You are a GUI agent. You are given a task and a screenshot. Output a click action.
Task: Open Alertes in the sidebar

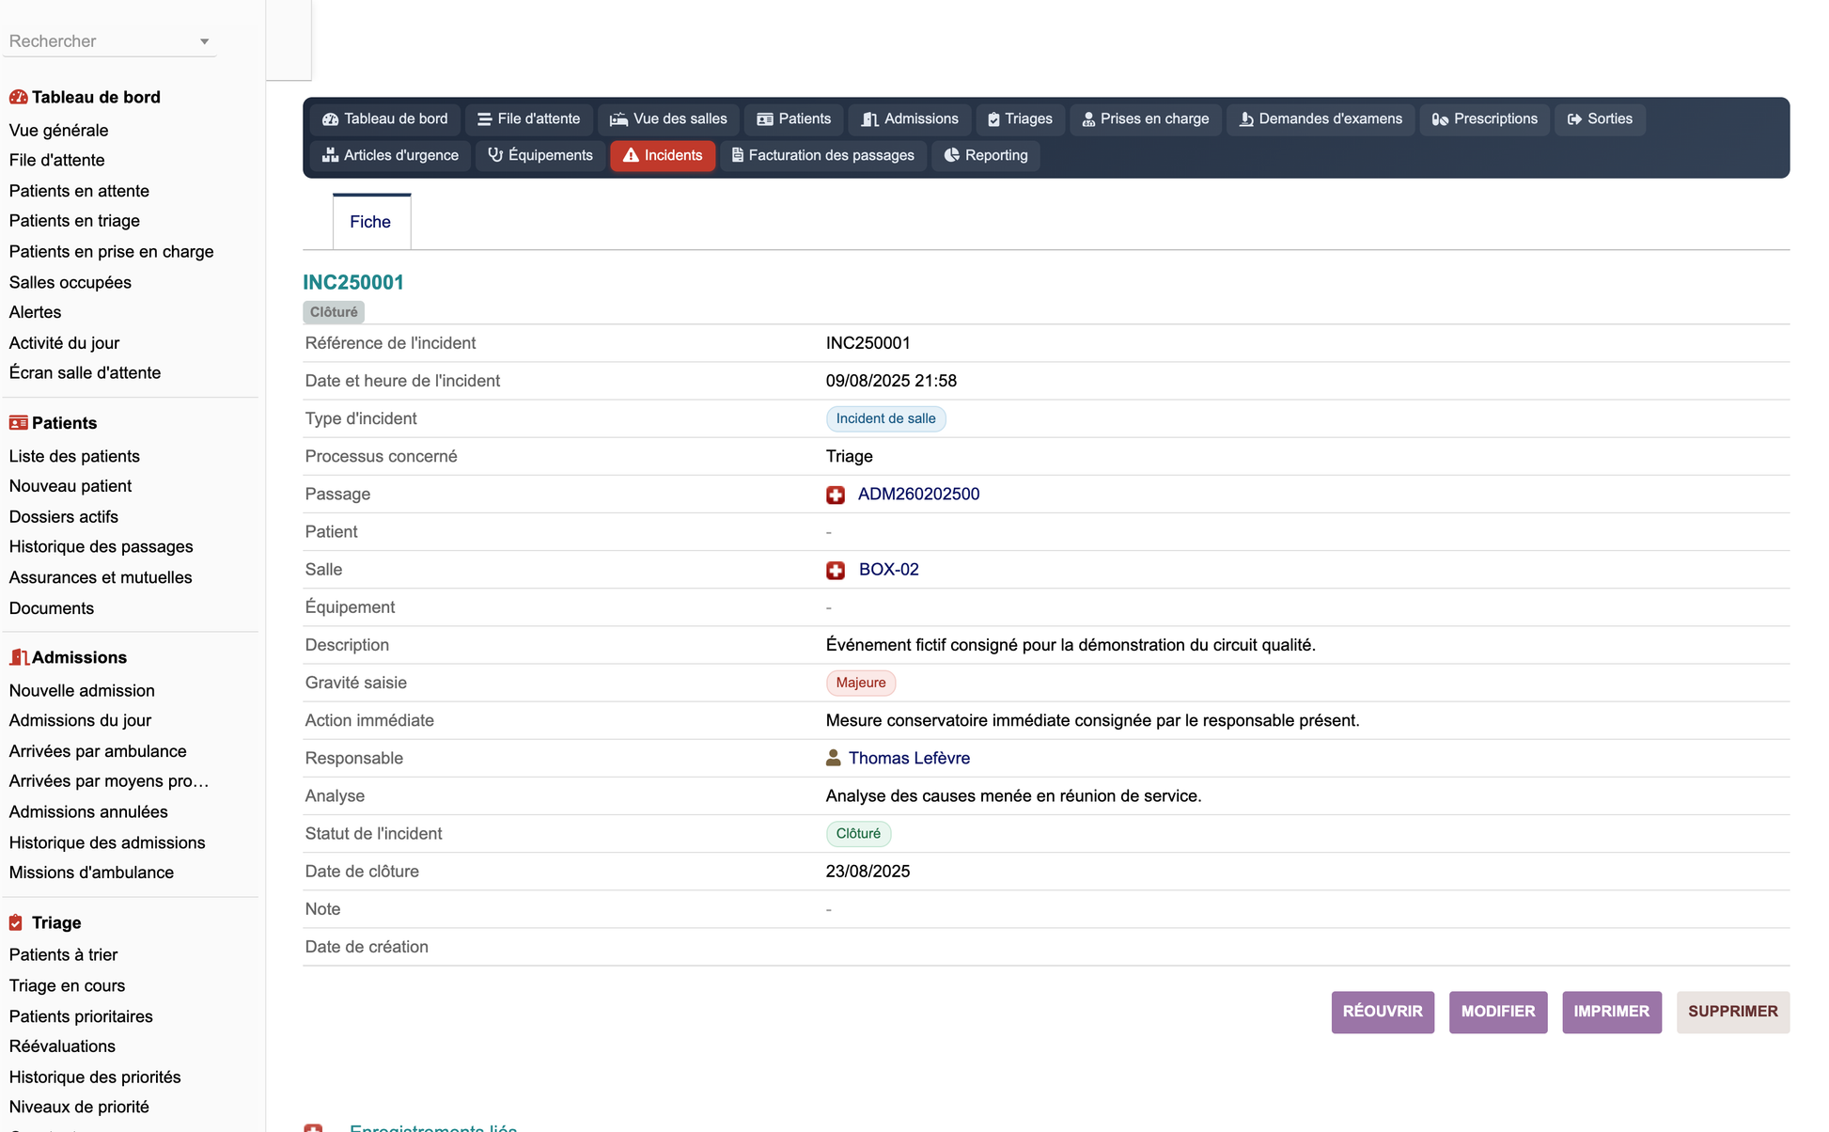35,312
